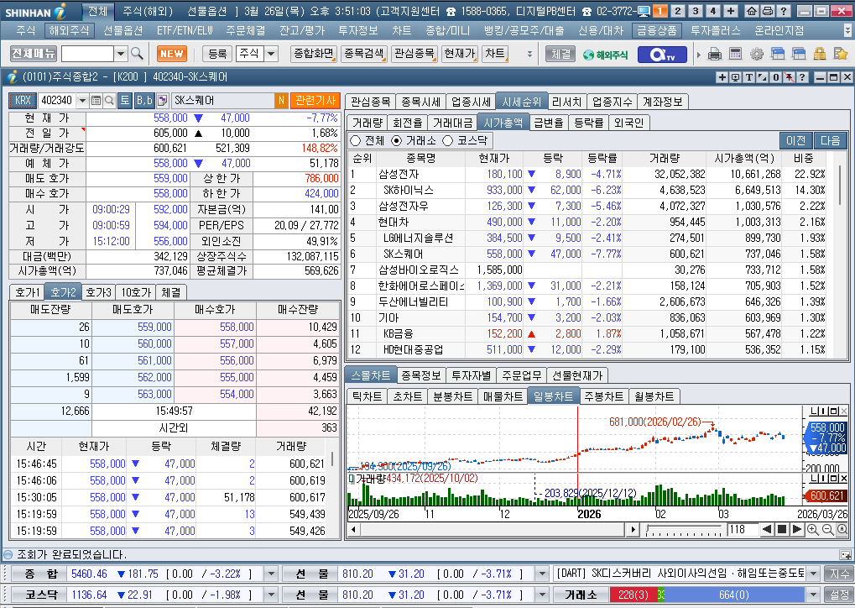Click the chart period slider handle

click(647, 528)
